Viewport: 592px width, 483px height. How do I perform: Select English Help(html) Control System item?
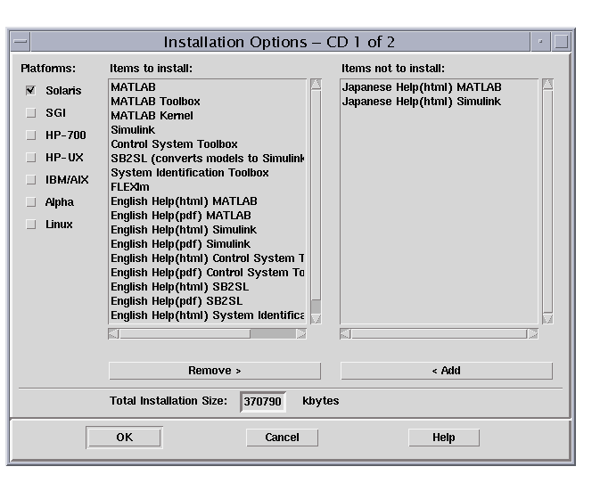pyautogui.click(x=207, y=258)
